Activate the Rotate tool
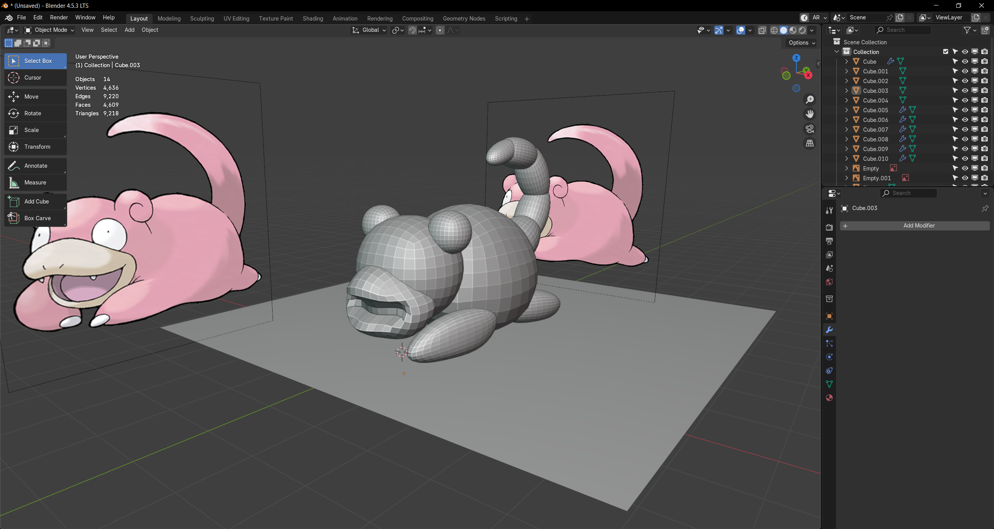 pyautogui.click(x=33, y=113)
